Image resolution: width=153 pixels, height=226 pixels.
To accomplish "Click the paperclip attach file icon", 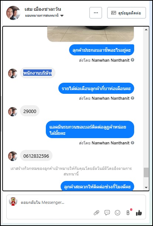I will (96, 213).
